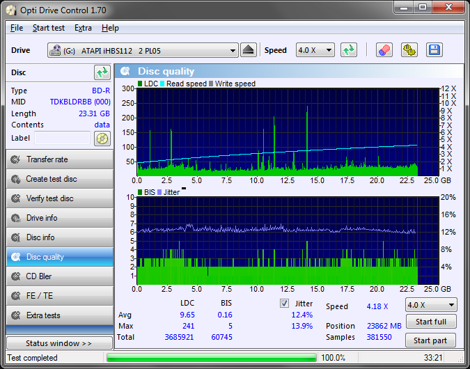Image resolution: width=470 pixels, height=369 pixels.
Task: Click the Transfer rate disc icon
Action: [15, 159]
